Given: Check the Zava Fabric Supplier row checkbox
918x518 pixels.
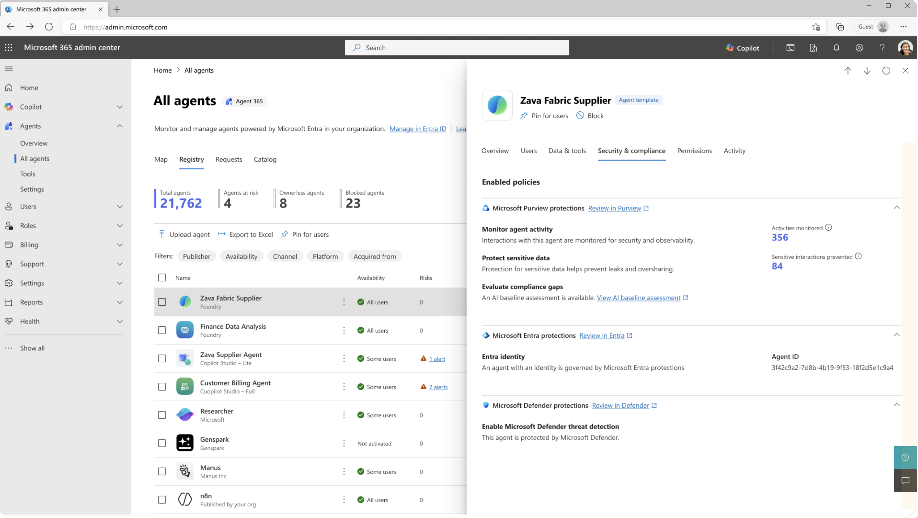Looking at the screenshot, I should pyautogui.click(x=162, y=302).
